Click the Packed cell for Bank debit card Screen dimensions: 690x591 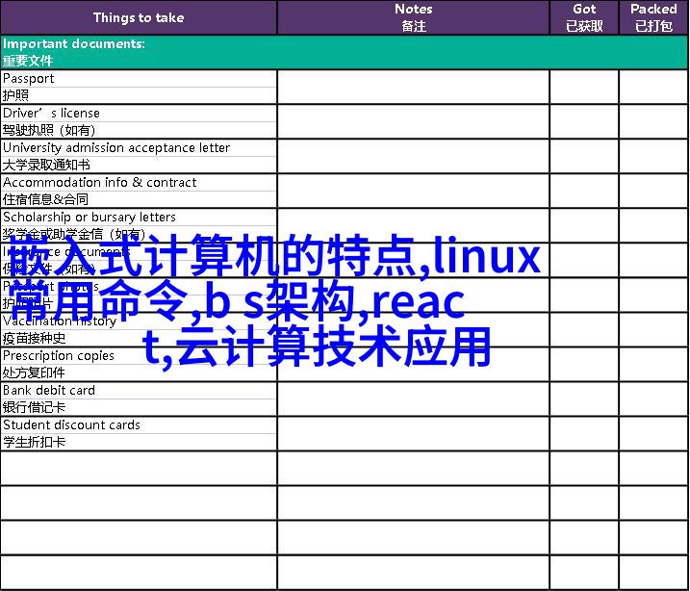pos(653,399)
